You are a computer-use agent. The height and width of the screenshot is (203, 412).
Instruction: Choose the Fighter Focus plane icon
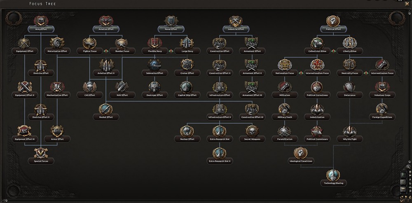point(89,43)
